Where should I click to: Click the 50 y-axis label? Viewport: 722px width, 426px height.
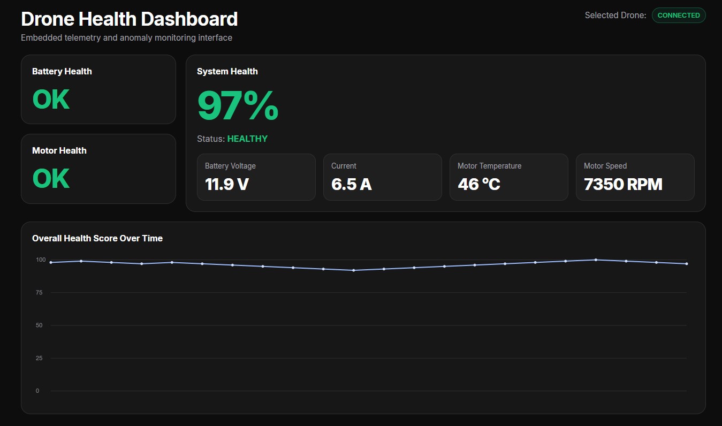coord(39,325)
